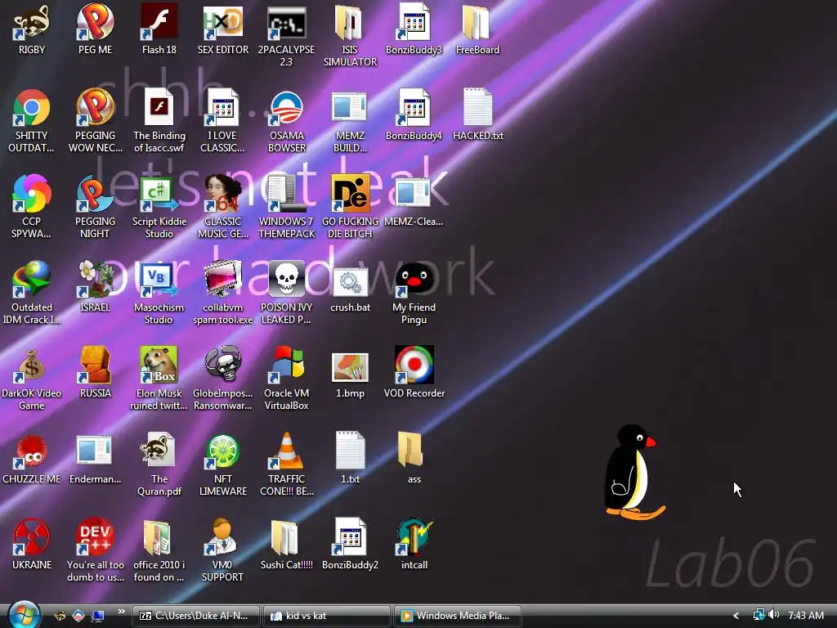837x628 pixels.
Task: Expand the Quick Launch overflow chevron
Action: click(x=121, y=612)
